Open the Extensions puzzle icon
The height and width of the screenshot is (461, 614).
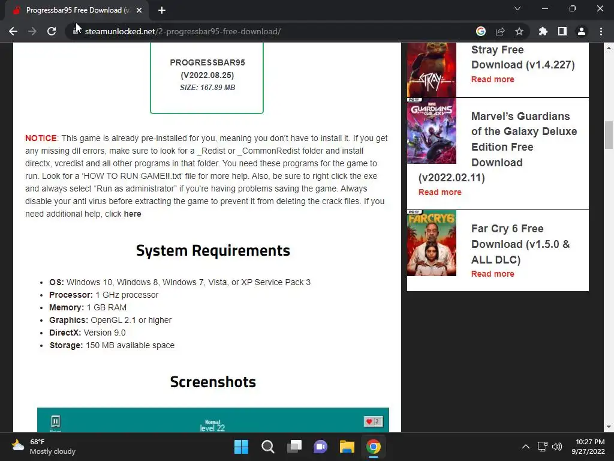coord(543,31)
